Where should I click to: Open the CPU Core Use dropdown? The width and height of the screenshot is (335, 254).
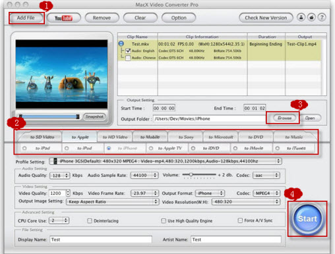(59, 220)
